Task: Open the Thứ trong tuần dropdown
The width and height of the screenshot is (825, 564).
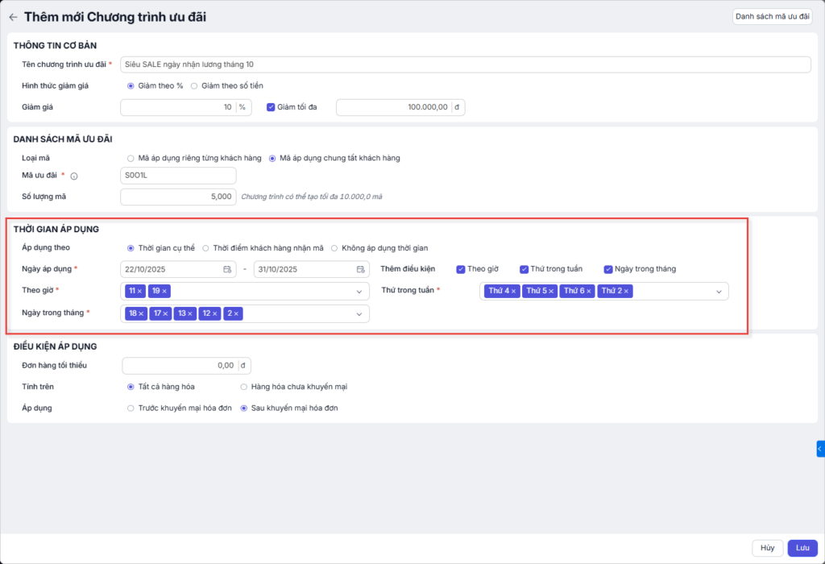Action: coord(718,292)
